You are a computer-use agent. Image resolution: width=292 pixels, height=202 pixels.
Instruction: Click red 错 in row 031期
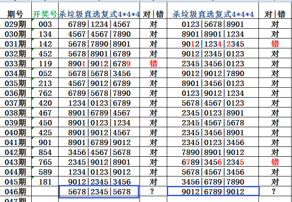275,44
